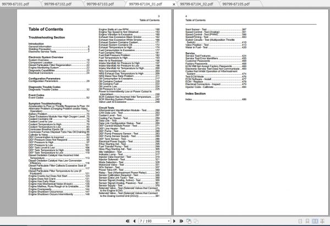
Task: Click the 'Table of Contents' heading
Action: pyautogui.click(x=46, y=29)
